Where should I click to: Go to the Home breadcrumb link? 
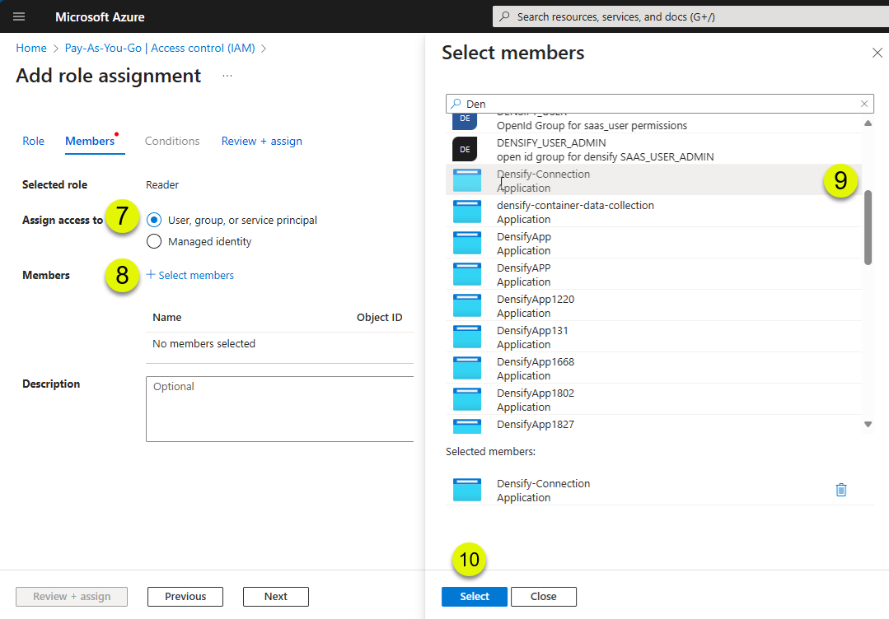click(x=31, y=48)
